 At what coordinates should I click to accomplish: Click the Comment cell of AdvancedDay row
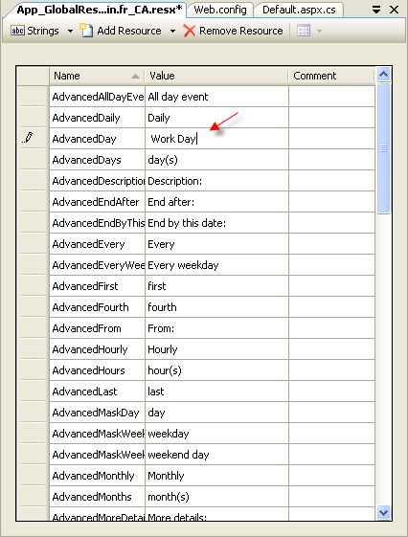click(x=332, y=139)
